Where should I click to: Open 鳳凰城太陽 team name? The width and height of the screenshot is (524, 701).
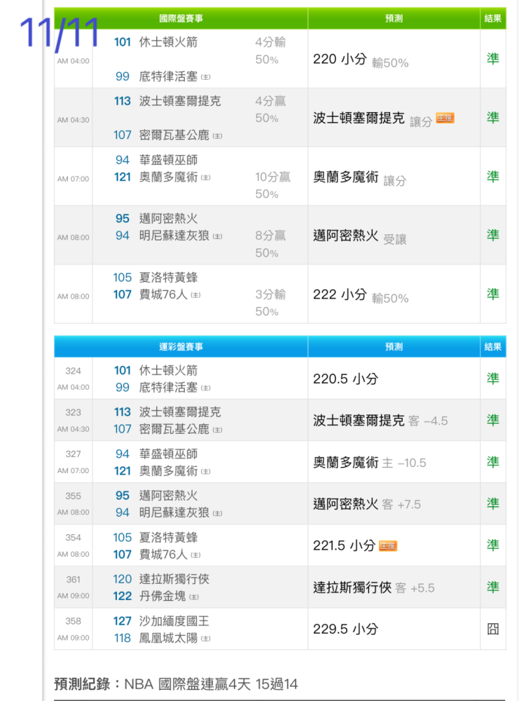pyautogui.click(x=168, y=638)
